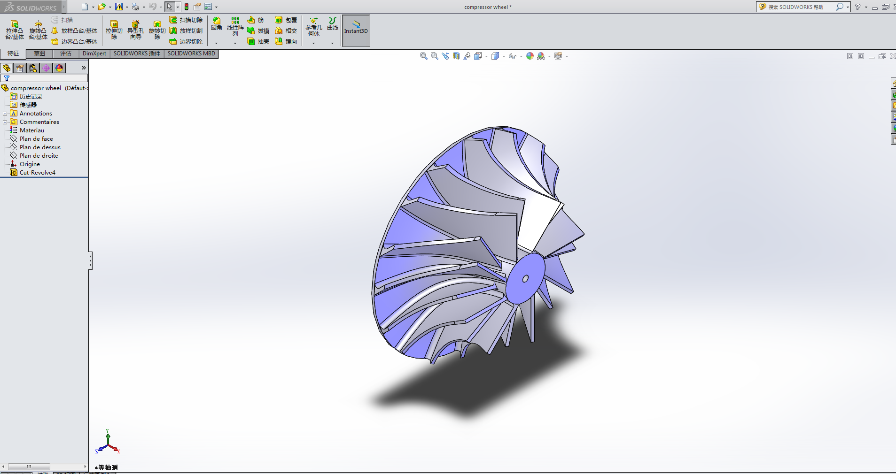The image size is (896, 474).
Task: Open the SOLIDWORKS MBD tab
Action: coord(191,54)
